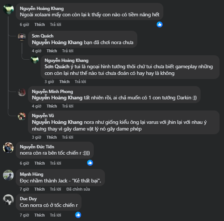Click Nguyễn Minh Phong's profile avatar
Viewport: 224px width, 221px height.
[22, 92]
